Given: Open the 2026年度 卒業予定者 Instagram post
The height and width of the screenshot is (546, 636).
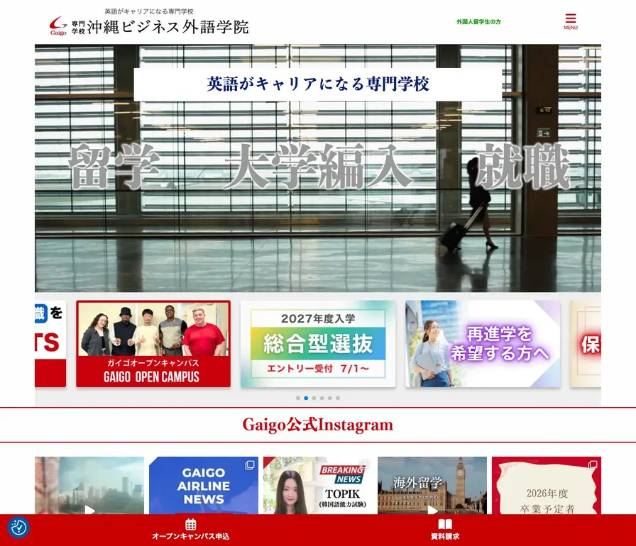Looking at the screenshot, I should coord(547,486).
